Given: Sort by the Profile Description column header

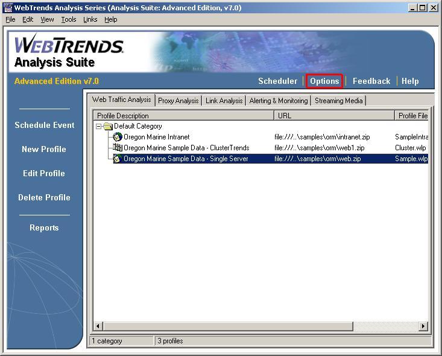Looking at the screenshot, I should coord(184,115).
